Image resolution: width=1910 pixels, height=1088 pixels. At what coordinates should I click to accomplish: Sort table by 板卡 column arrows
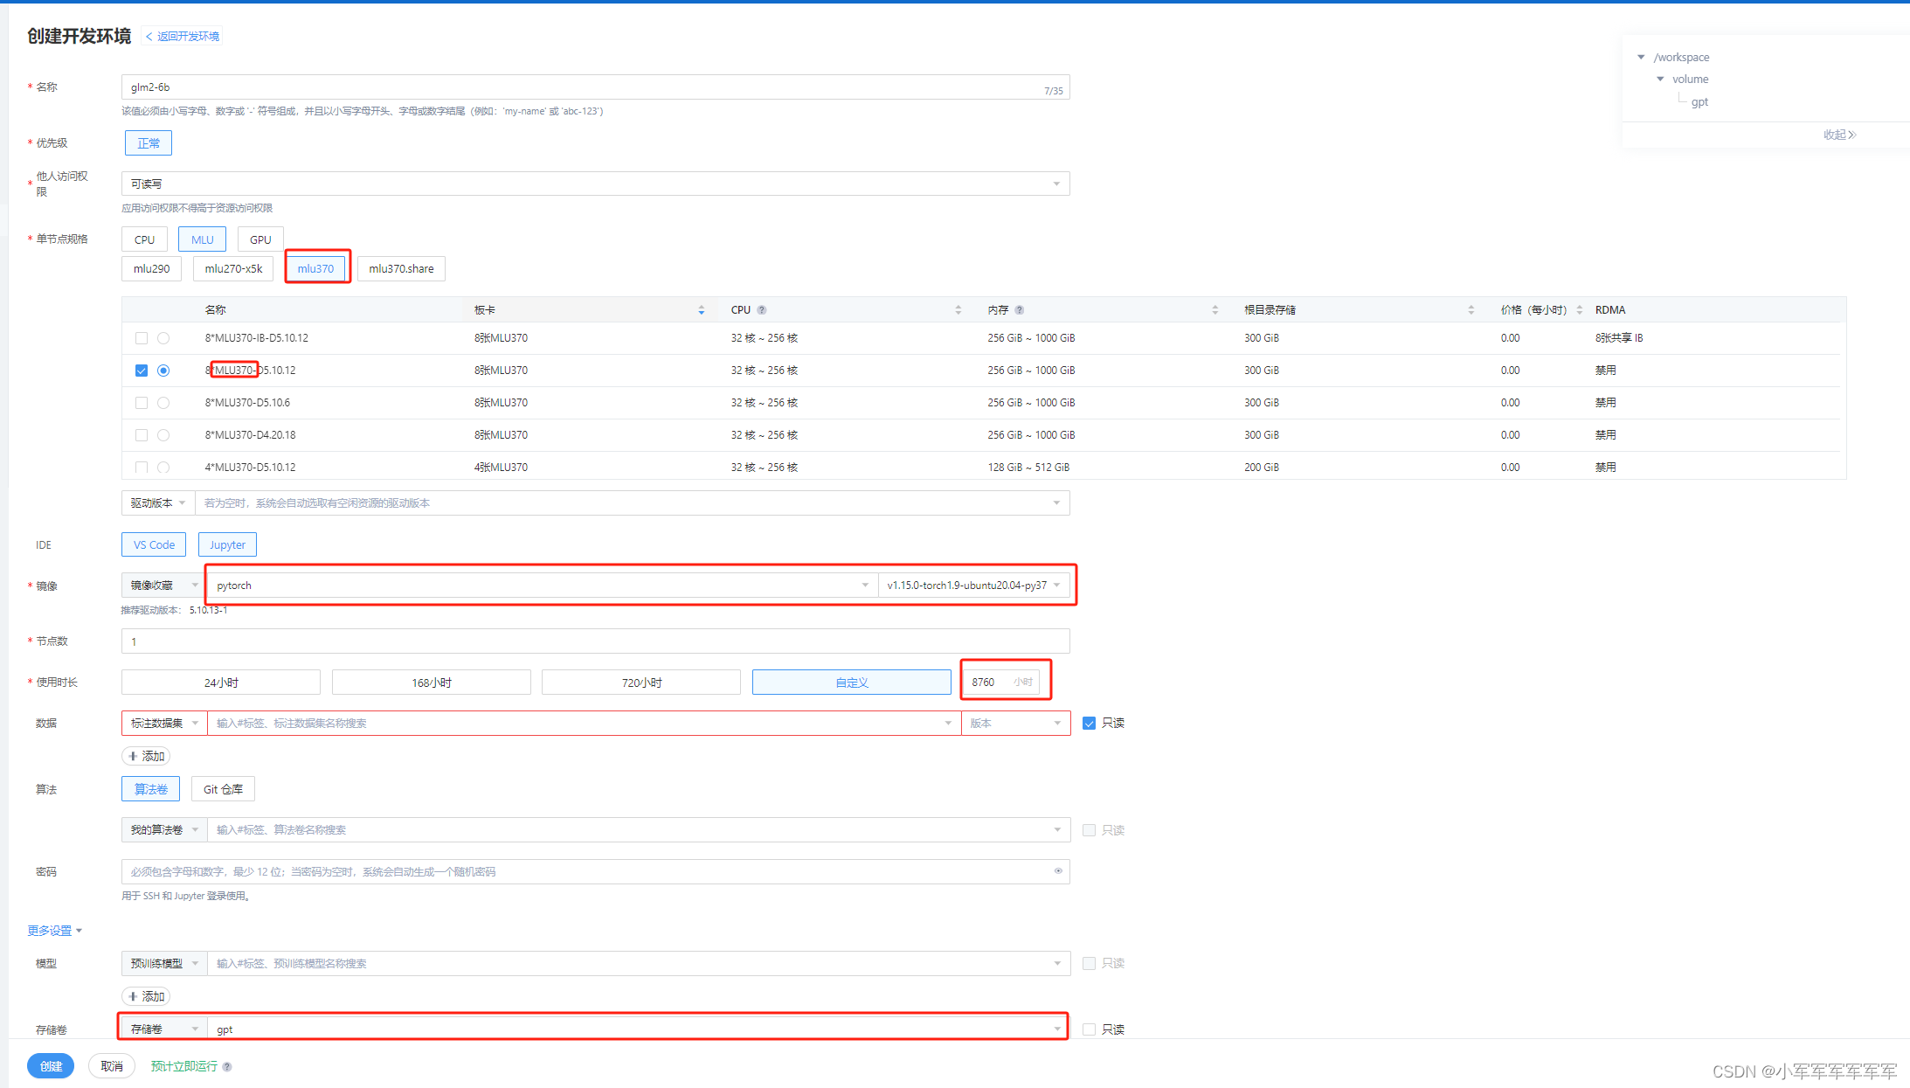pos(701,310)
